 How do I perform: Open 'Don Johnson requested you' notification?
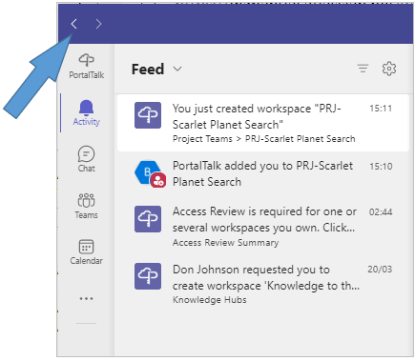point(263,284)
